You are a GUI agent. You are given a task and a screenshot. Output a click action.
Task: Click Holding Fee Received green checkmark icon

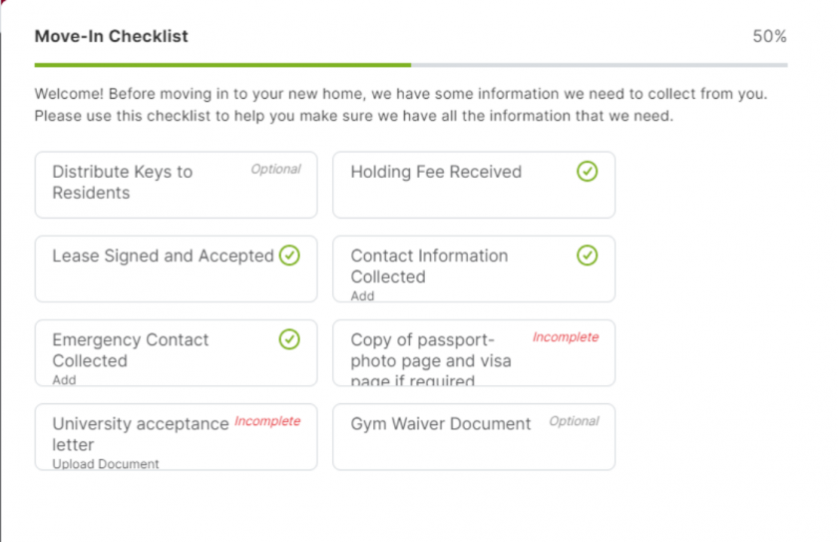pyautogui.click(x=588, y=172)
